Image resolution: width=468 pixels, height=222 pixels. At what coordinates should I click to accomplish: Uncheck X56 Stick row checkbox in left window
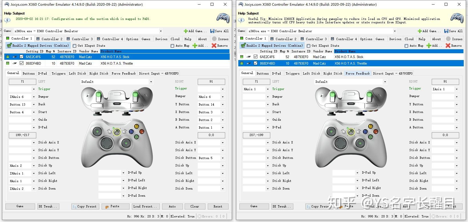click(22, 57)
